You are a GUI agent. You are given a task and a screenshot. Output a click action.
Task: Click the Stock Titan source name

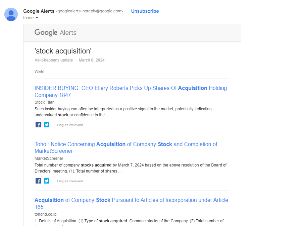[x=45, y=102]
